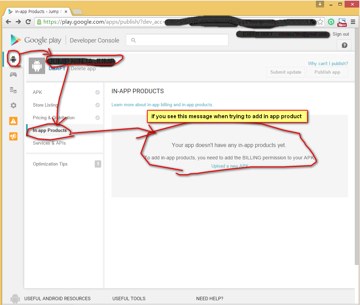Click the Chrome user profile icon
The width and height of the screenshot is (360, 305).
tap(320, 4)
